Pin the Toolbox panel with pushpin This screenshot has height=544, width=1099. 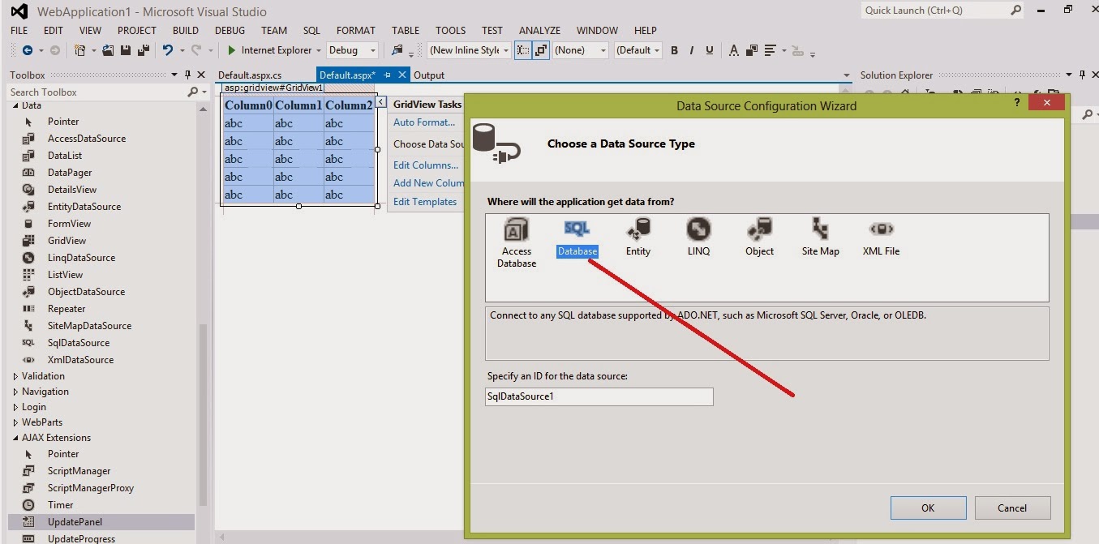click(188, 75)
